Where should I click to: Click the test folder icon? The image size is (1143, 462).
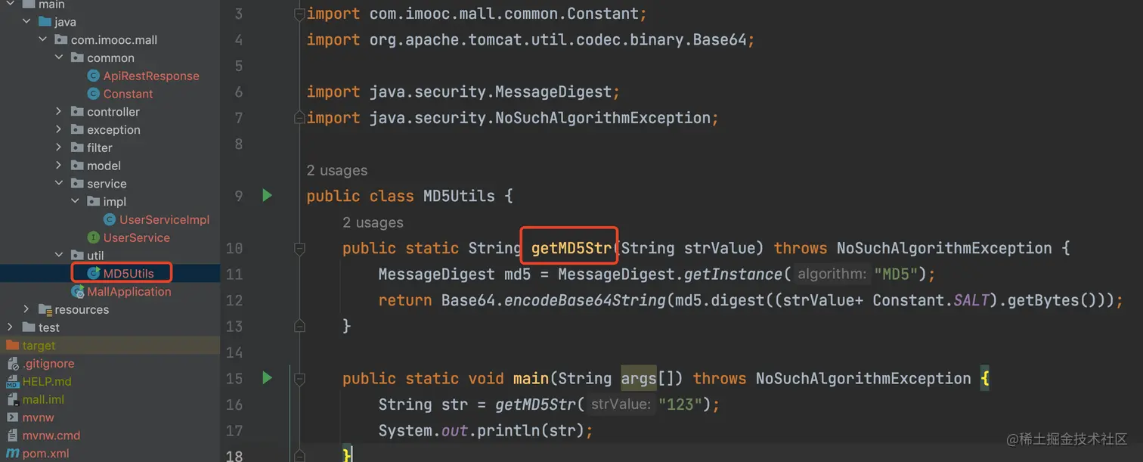[x=29, y=327]
